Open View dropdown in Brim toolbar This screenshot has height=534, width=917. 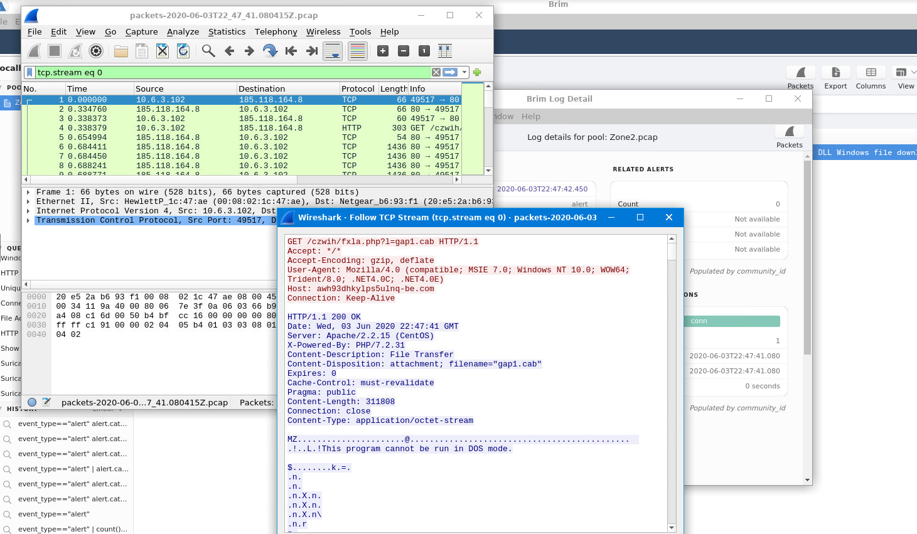click(906, 78)
